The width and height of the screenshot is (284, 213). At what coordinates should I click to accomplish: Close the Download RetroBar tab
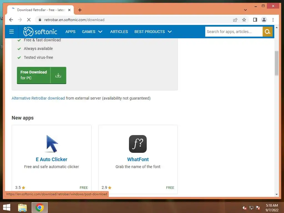click(x=69, y=10)
